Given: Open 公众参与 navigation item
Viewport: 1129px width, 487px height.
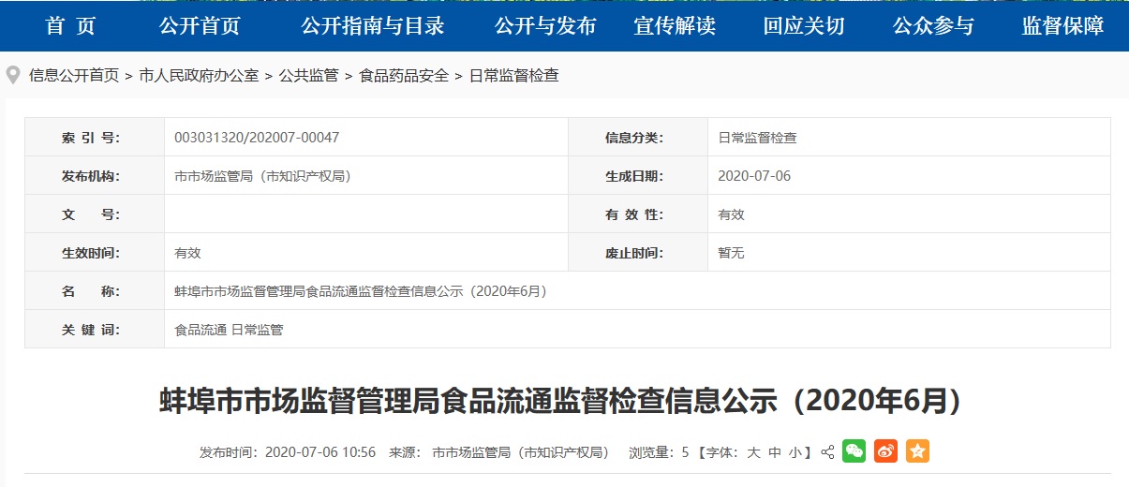Looking at the screenshot, I should click(933, 26).
